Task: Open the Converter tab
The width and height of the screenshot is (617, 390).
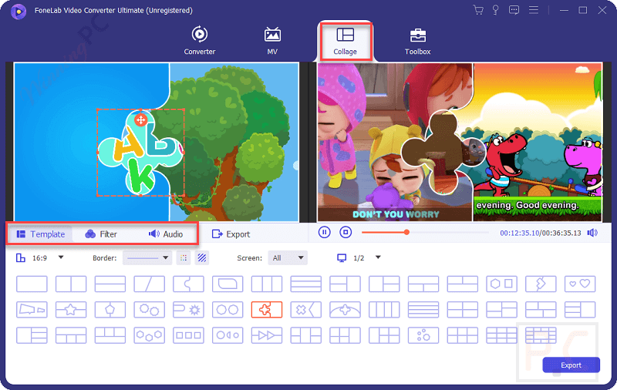Action: point(200,41)
